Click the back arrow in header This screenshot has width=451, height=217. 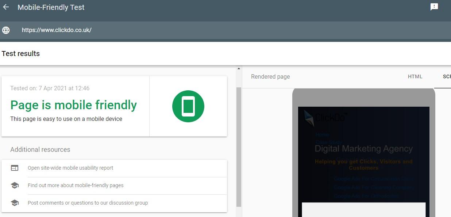tap(6, 7)
